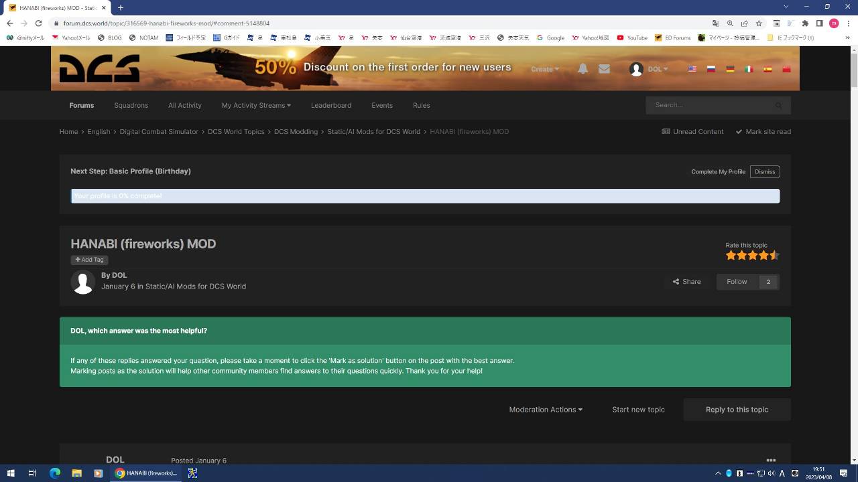858x482 pixels.
Task: Reload the page with the browser refresh icon
Action: pyautogui.click(x=38, y=23)
